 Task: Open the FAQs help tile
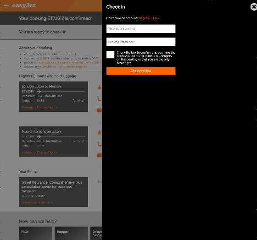(x=36, y=233)
